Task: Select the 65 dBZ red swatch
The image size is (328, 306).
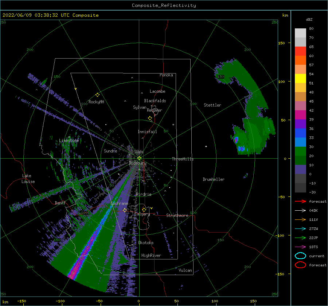Action: (300, 51)
